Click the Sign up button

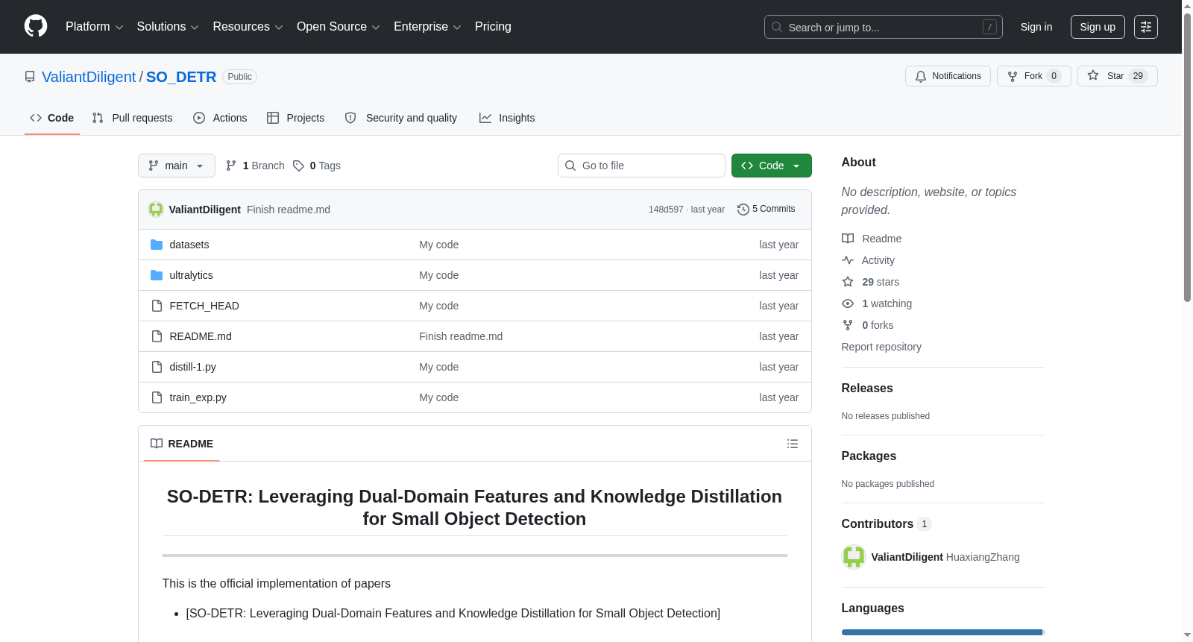pyautogui.click(x=1098, y=27)
